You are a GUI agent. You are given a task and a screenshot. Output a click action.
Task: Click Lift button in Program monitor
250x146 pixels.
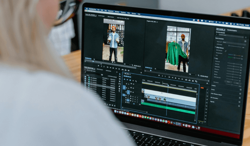(186, 80)
